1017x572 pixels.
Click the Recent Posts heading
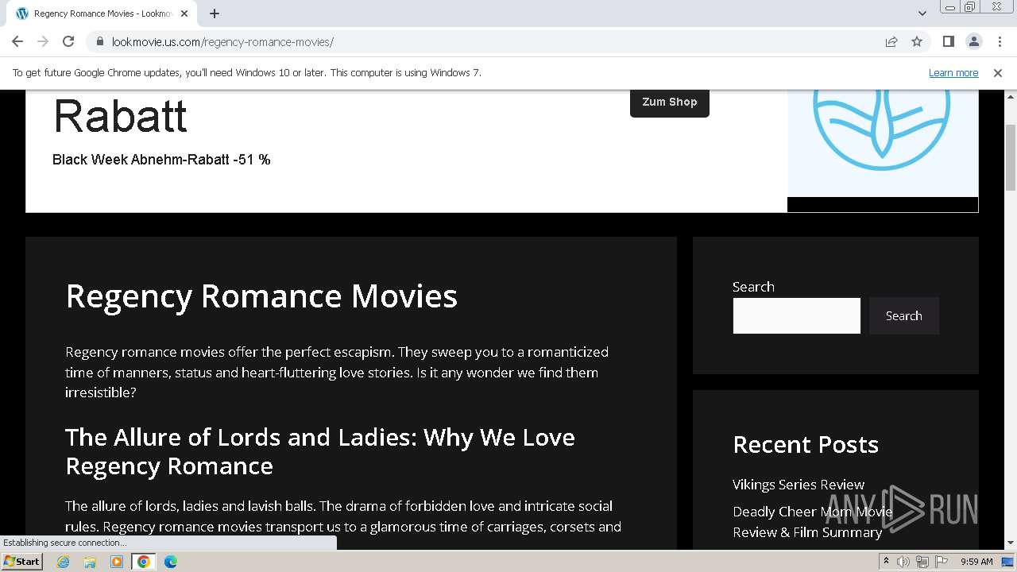806,444
